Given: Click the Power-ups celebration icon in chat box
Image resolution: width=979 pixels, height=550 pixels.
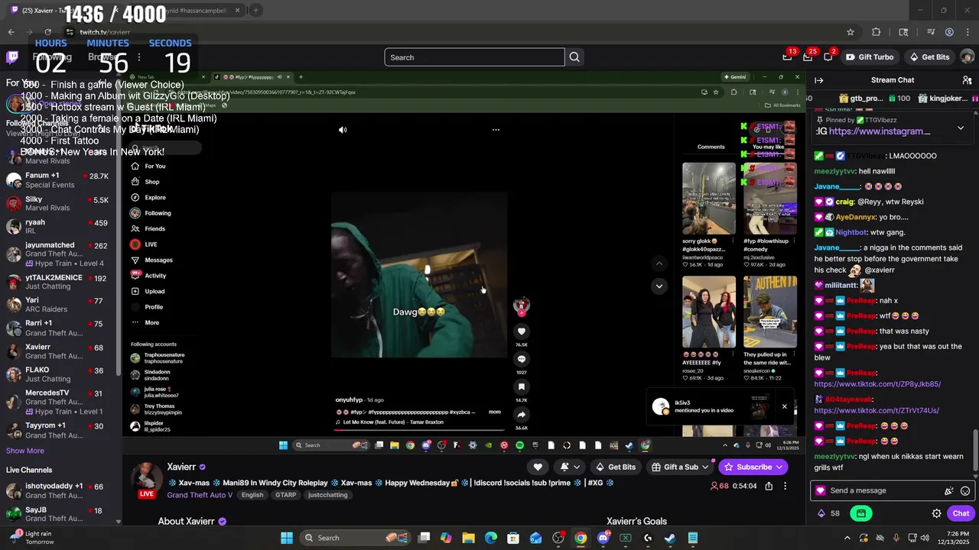Looking at the screenshot, I should pos(949,491).
